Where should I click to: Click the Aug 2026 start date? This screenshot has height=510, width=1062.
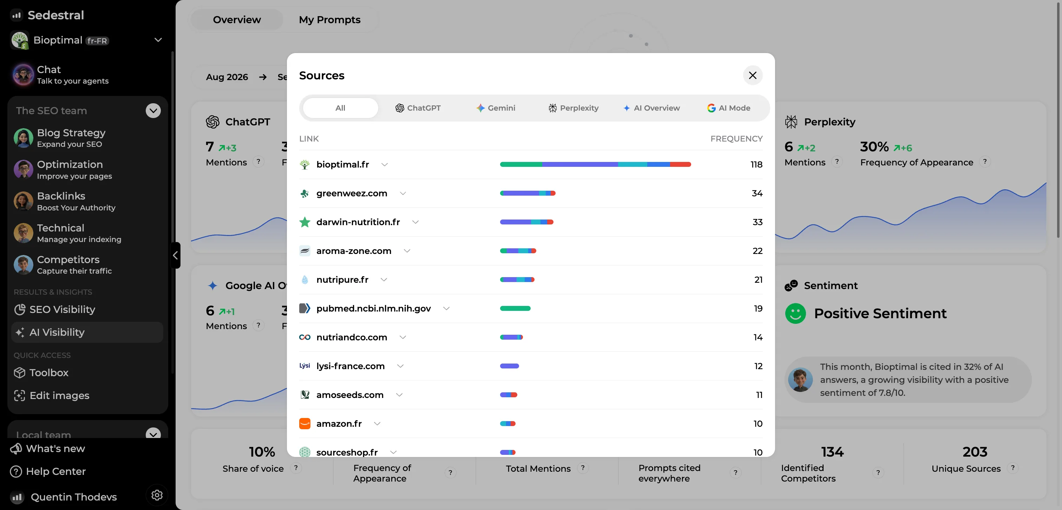click(227, 77)
